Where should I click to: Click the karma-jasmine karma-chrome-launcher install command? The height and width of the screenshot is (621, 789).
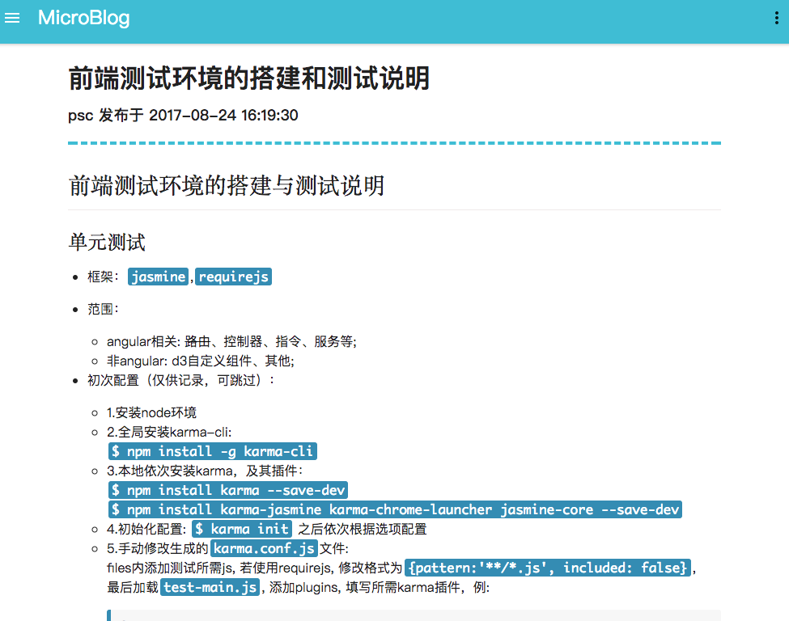point(395,509)
